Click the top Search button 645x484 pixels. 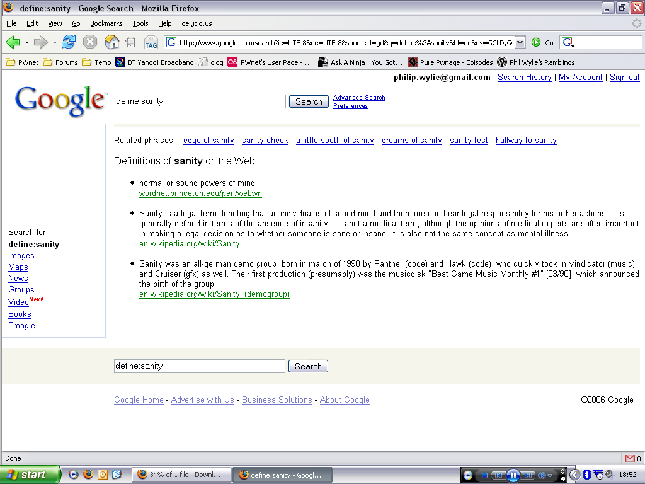click(x=309, y=101)
